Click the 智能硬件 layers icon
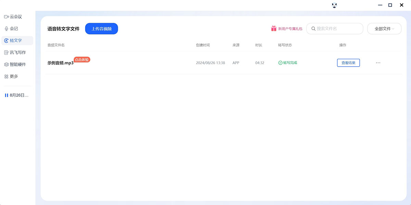 [6, 65]
